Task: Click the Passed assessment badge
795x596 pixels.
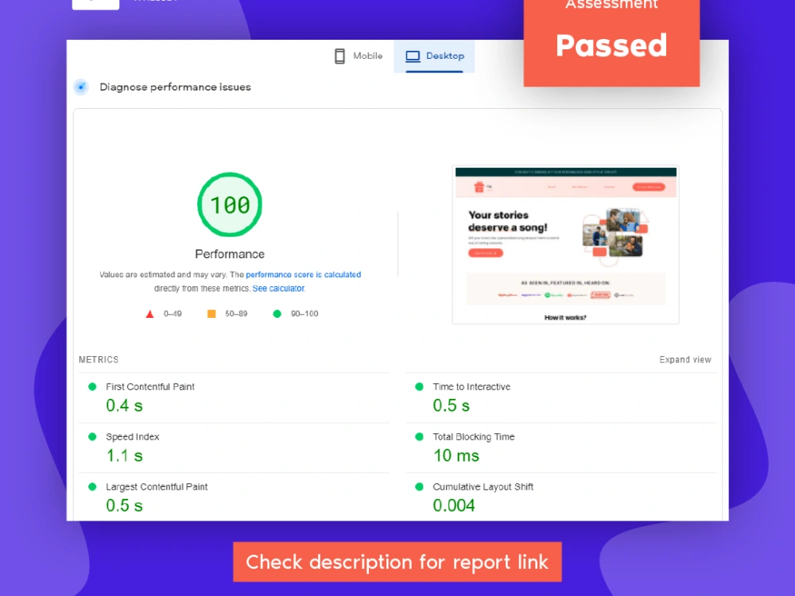Action: (611, 42)
